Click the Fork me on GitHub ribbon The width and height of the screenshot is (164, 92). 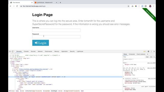[x=150, y=14]
